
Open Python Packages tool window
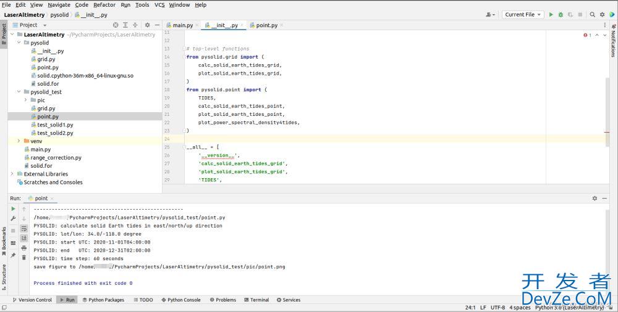coord(103,300)
